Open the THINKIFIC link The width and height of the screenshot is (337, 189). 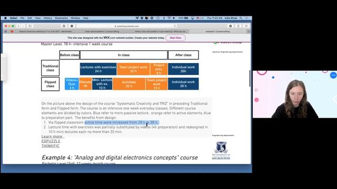[x=51, y=146]
